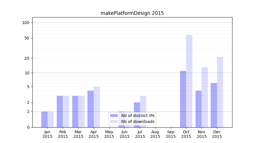
Task: Click the July distinct IPs bar
Action: click(137, 115)
